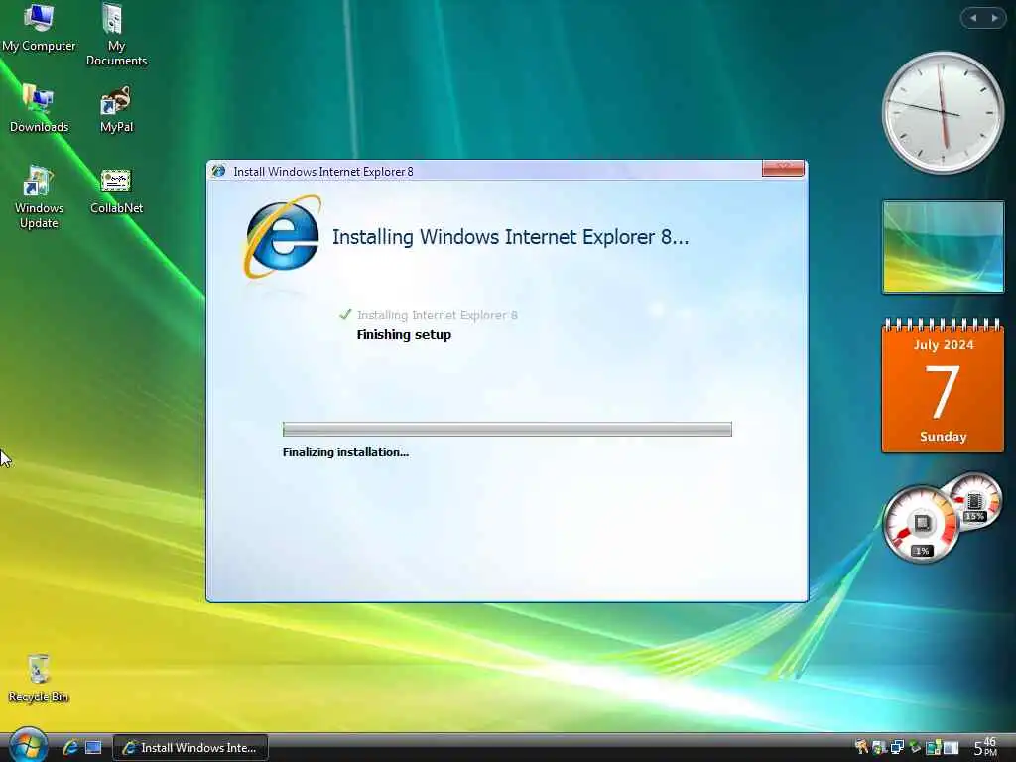Click the 'Finalizing installation...' status text

click(345, 452)
